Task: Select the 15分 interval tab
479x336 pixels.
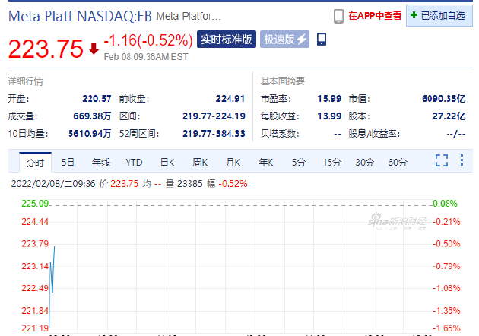Action: 331,162
